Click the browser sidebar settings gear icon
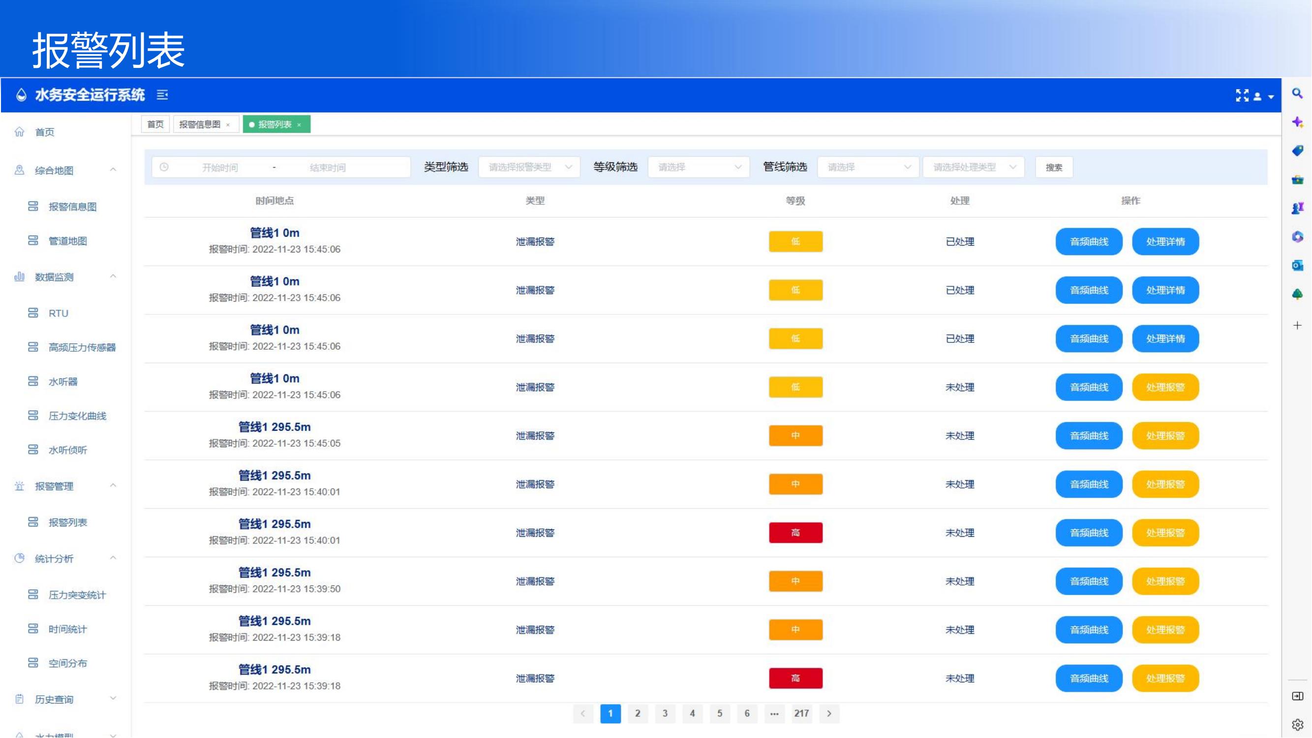The image size is (1312, 738). (1297, 724)
